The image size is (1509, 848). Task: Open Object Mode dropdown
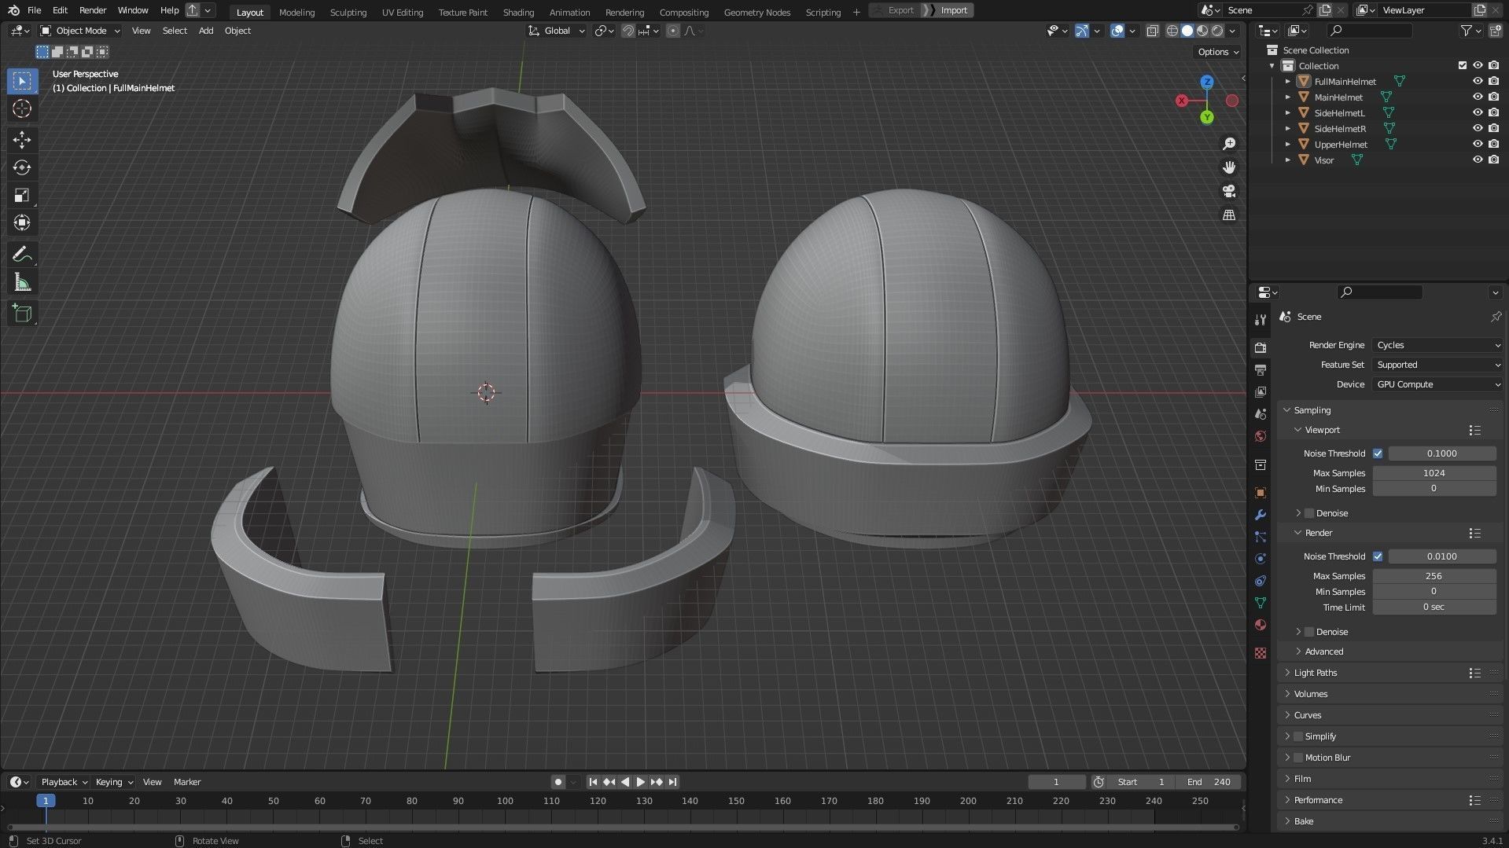pos(80,31)
